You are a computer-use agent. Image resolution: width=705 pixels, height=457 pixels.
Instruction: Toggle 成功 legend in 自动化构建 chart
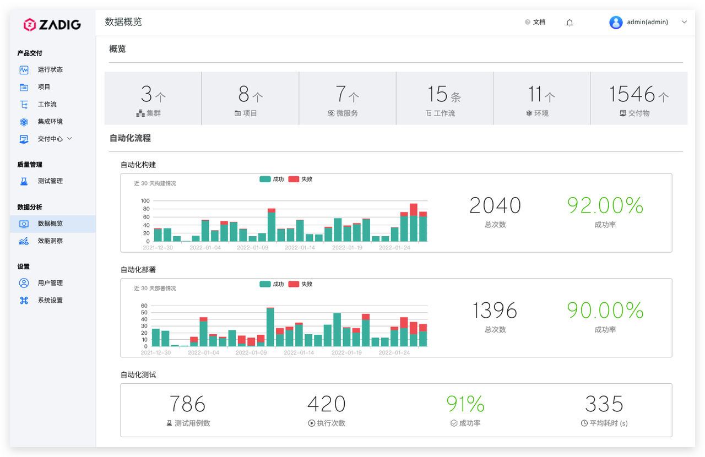(x=272, y=179)
